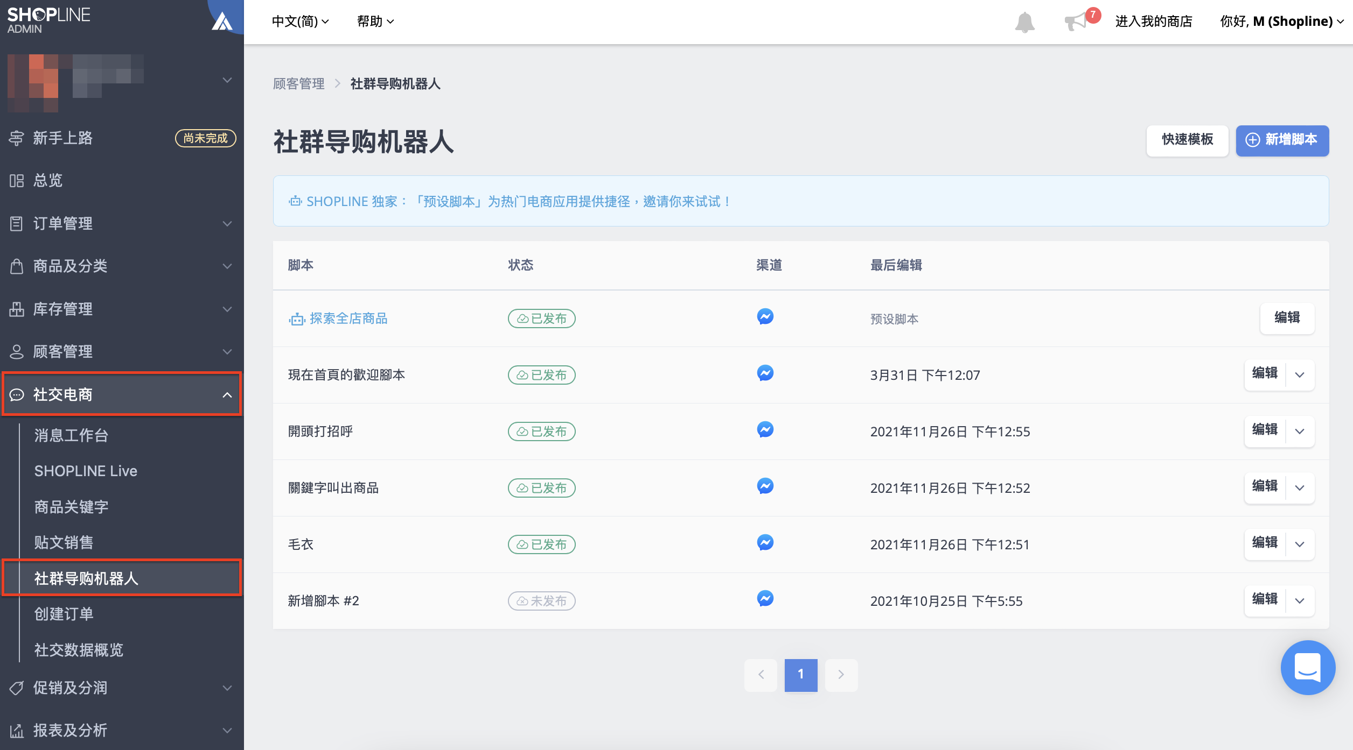Open the 探索全店商品 script link

pos(348,319)
